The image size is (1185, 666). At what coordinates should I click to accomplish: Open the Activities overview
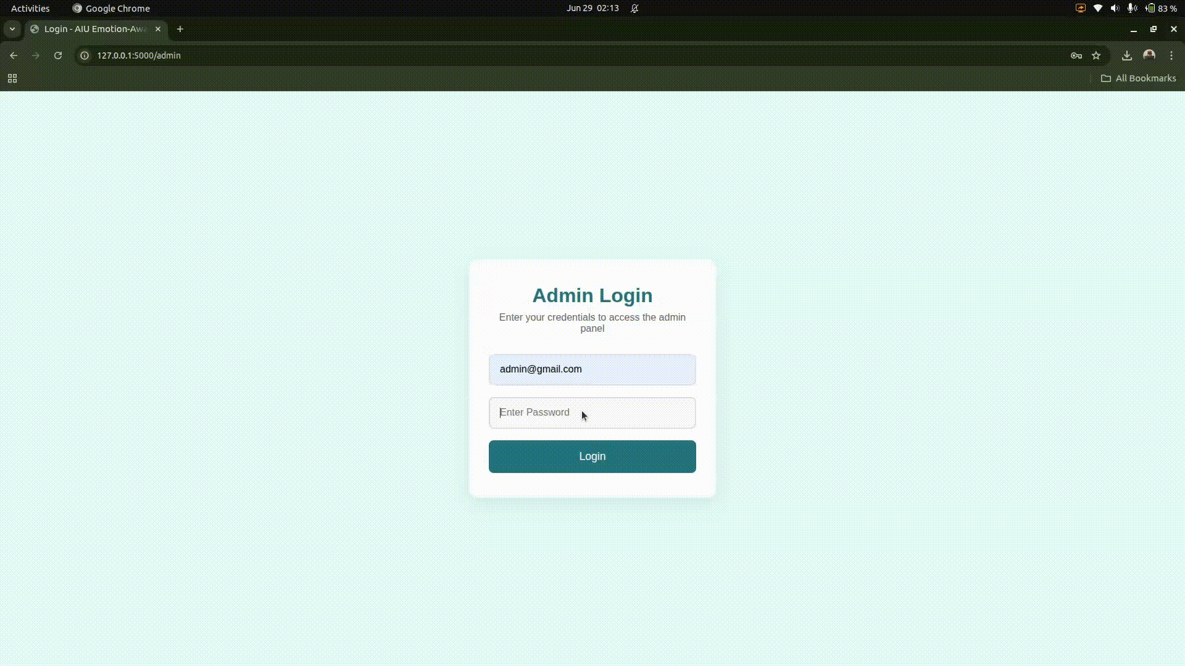tap(30, 8)
